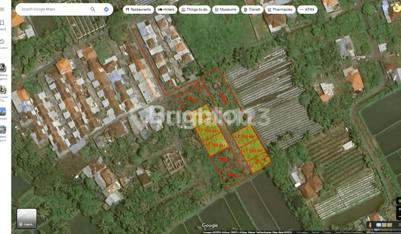
Task: Show Transit locations on map
Action: 252,9
